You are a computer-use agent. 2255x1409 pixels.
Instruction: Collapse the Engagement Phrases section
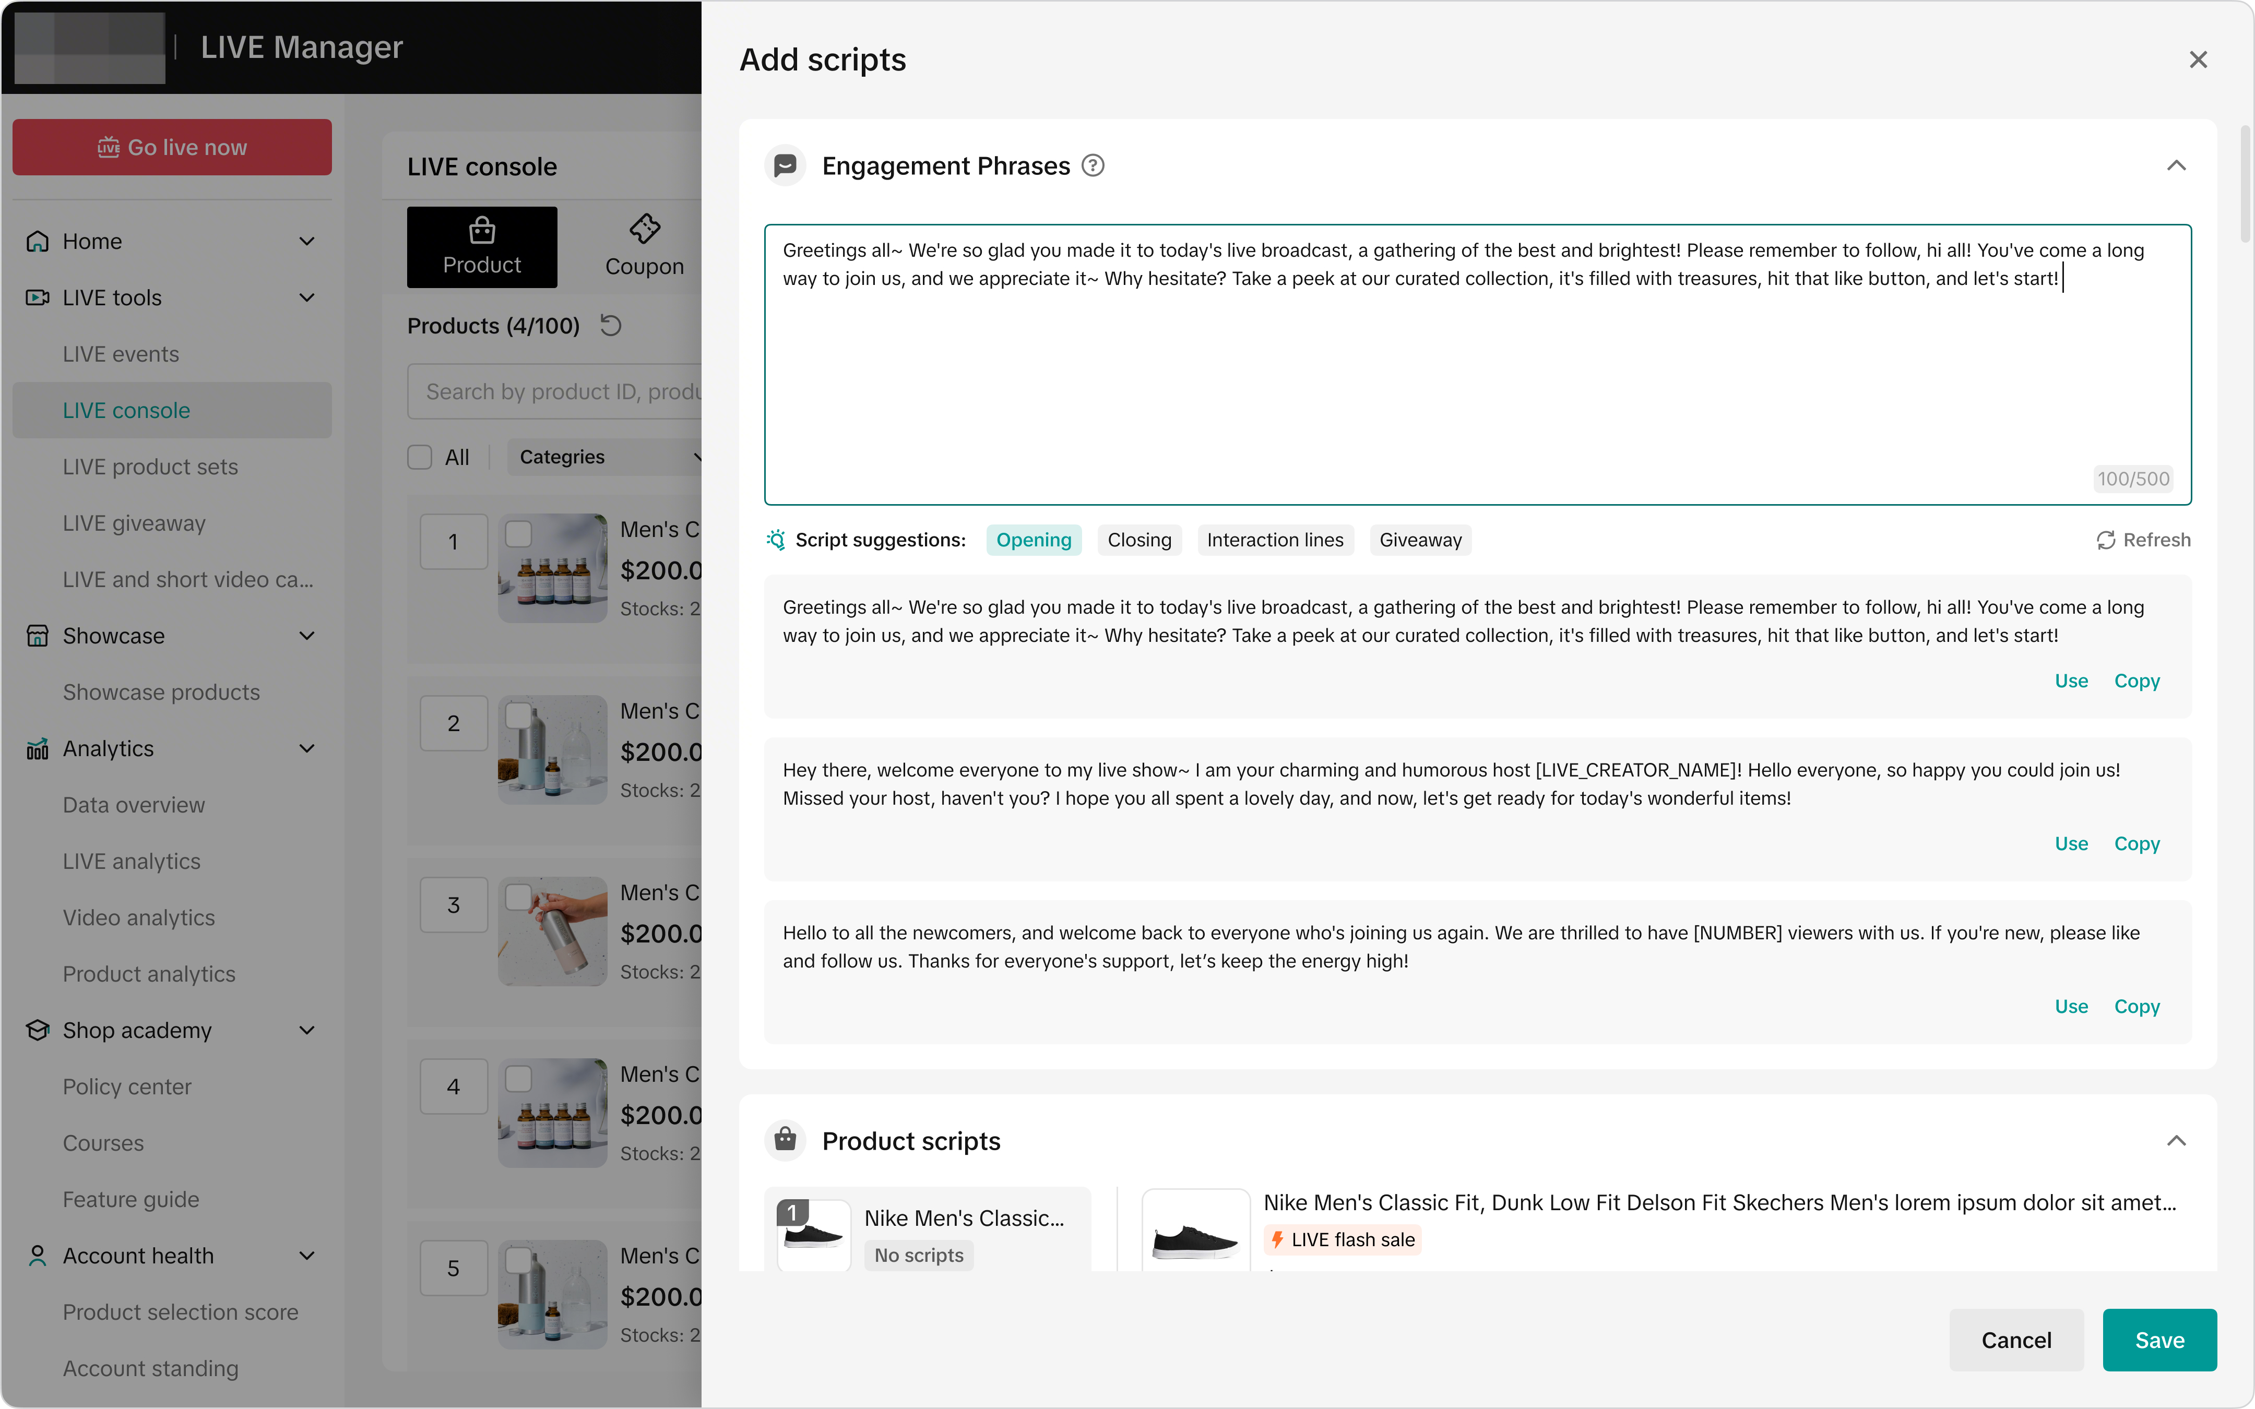click(x=2176, y=166)
